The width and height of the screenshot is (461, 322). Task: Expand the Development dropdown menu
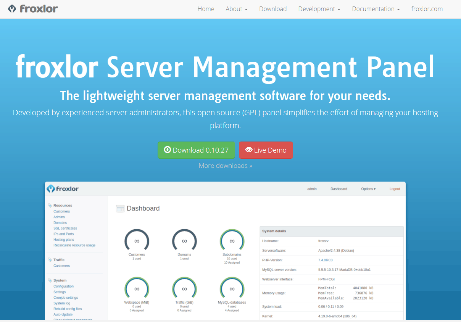coord(319,9)
